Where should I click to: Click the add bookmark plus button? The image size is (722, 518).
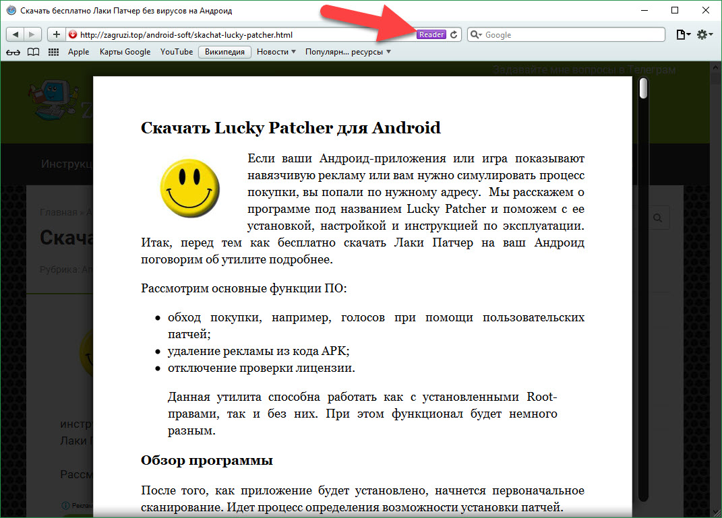56,34
